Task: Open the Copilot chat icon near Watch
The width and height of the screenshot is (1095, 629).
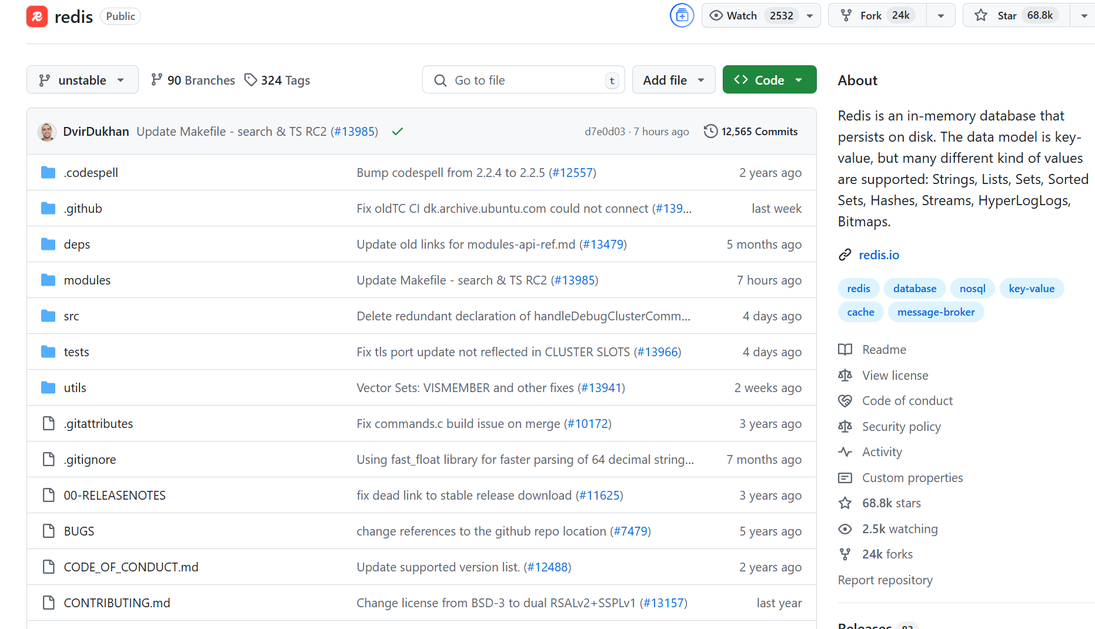Action: click(x=682, y=16)
